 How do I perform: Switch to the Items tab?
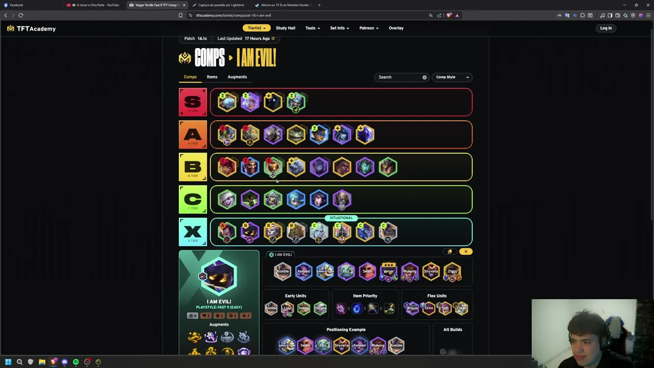[212, 77]
